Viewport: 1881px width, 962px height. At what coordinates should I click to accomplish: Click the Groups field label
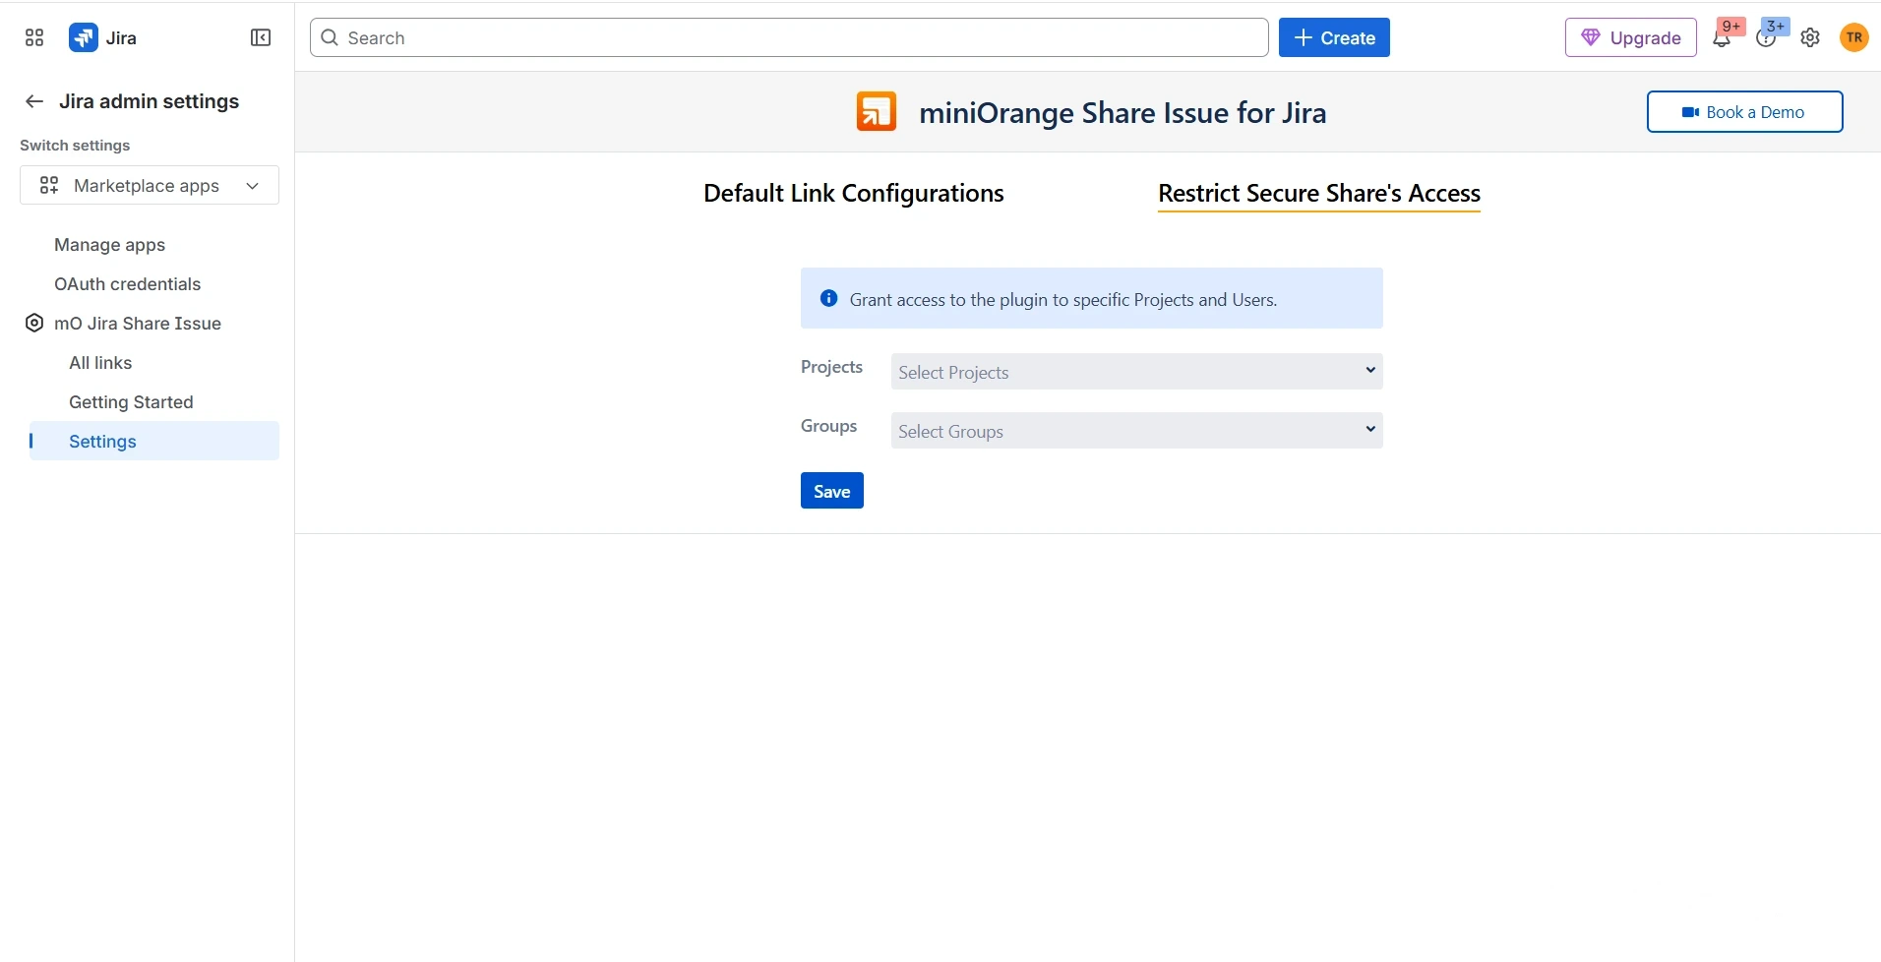pos(828,425)
